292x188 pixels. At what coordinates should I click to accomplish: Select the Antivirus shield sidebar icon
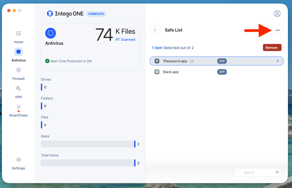[x=19, y=52]
